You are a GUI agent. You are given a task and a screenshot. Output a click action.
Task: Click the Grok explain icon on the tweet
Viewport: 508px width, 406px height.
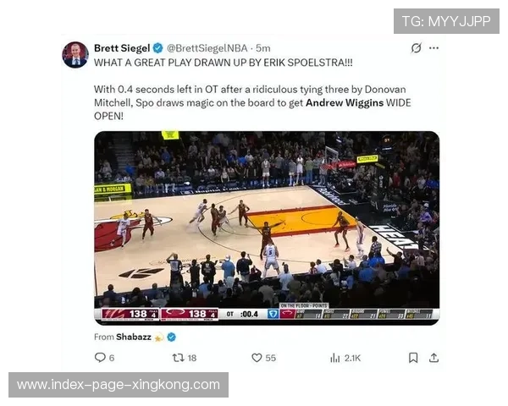[x=417, y=48]
